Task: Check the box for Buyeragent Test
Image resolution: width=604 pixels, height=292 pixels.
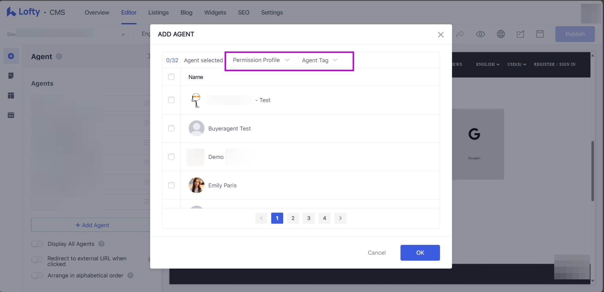Action: (x=171, y=128)
